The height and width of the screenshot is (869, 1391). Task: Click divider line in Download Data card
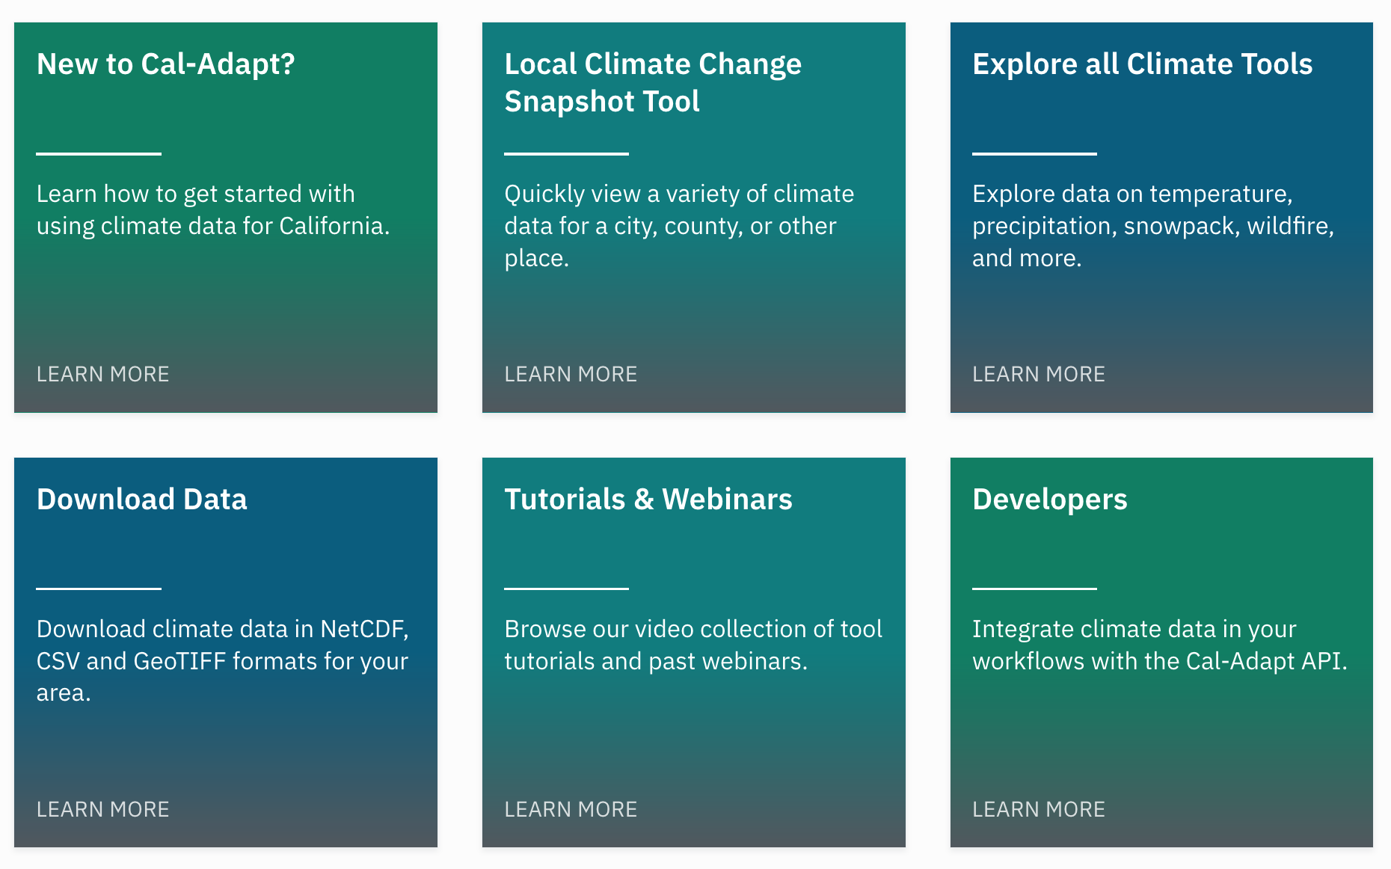coord(99,589)
